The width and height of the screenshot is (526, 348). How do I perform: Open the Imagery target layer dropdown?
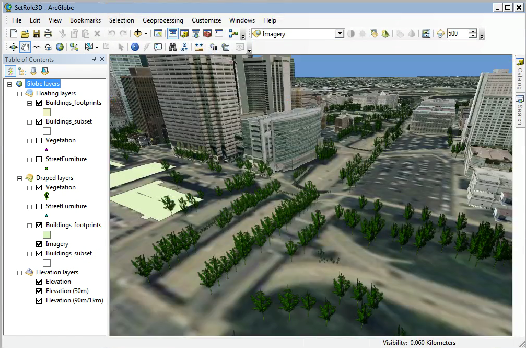(x=340, y=33)
